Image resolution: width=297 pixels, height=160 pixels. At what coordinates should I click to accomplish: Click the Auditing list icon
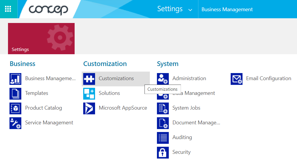click(163, 138)
